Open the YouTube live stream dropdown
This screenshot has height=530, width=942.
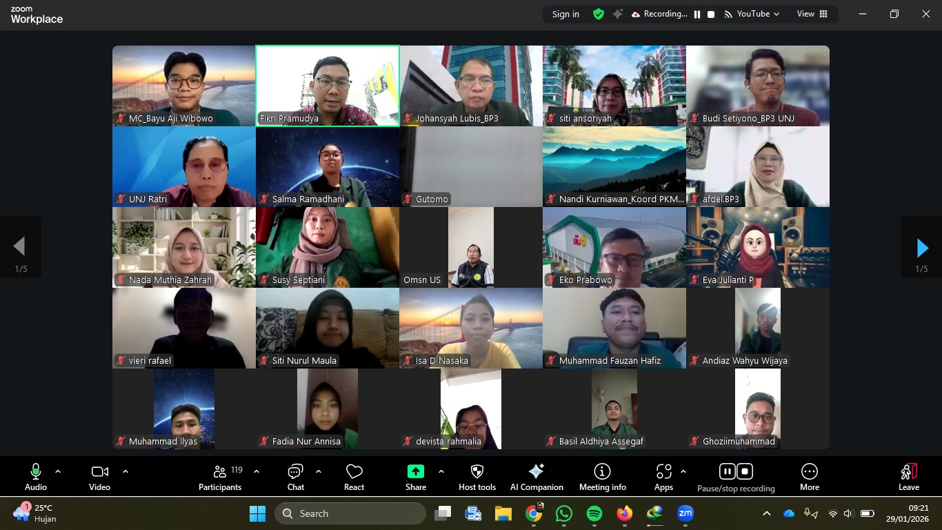[x=752, y=14]
